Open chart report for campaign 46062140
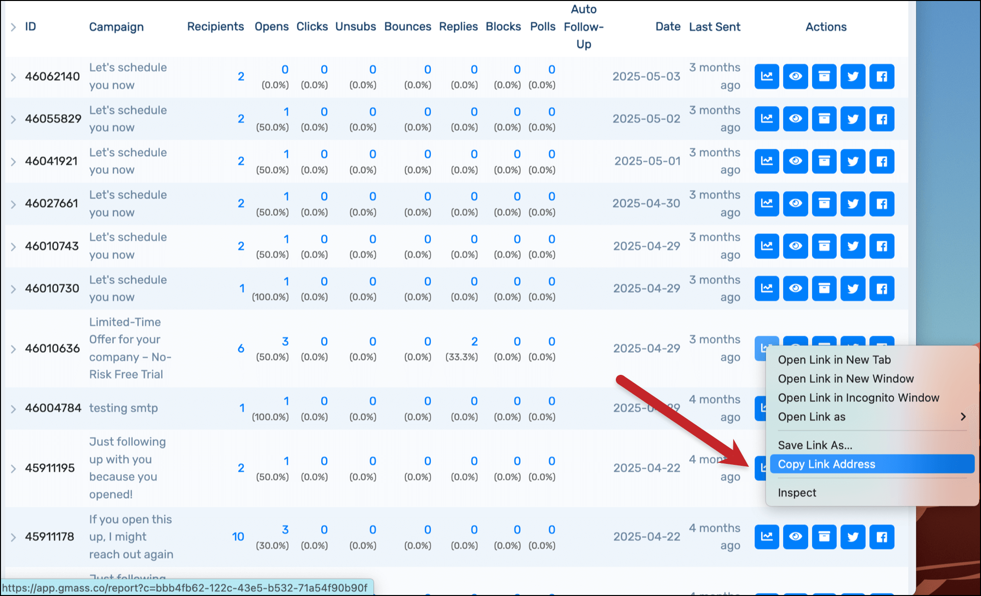Viewport: 981px width, 596px height. click(x=767, y=76)
